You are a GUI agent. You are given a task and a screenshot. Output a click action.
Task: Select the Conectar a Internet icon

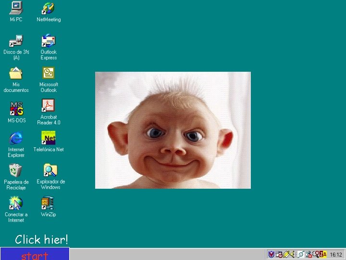tap(16, 203)
